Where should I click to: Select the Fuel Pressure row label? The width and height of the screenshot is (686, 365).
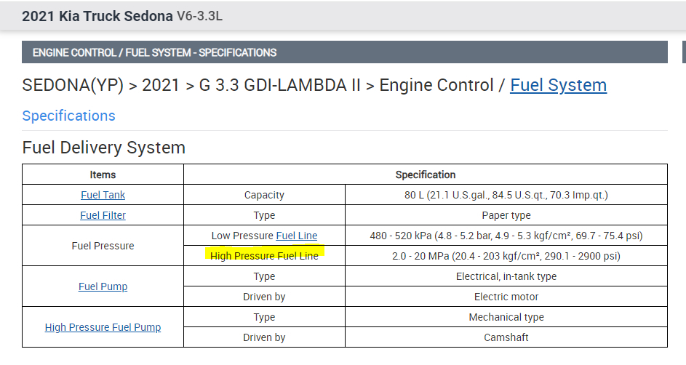click(103, 246)
